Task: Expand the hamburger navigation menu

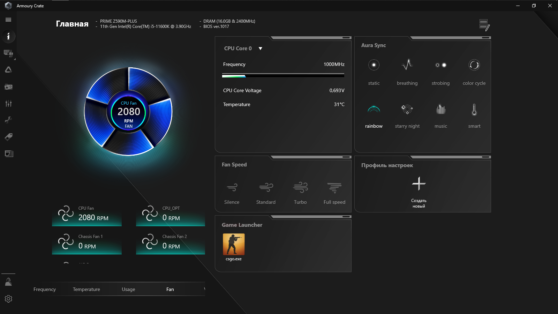Action: (x=8, y=20)
